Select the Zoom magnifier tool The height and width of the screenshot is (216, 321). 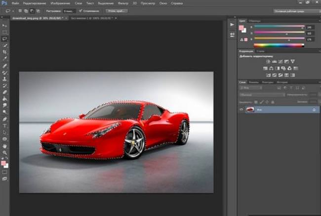tap(5, 153)
